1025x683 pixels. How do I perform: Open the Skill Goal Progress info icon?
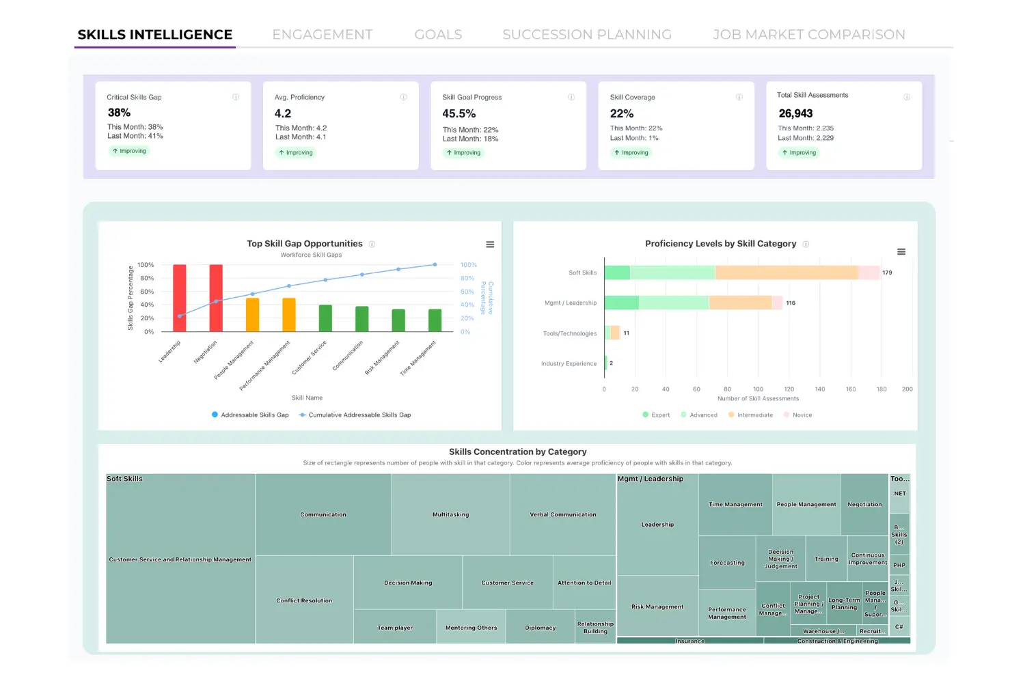point(571,97)
